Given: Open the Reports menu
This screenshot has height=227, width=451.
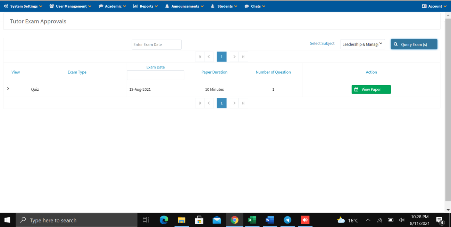Looking at the screenshot, I should click(145, 6).
